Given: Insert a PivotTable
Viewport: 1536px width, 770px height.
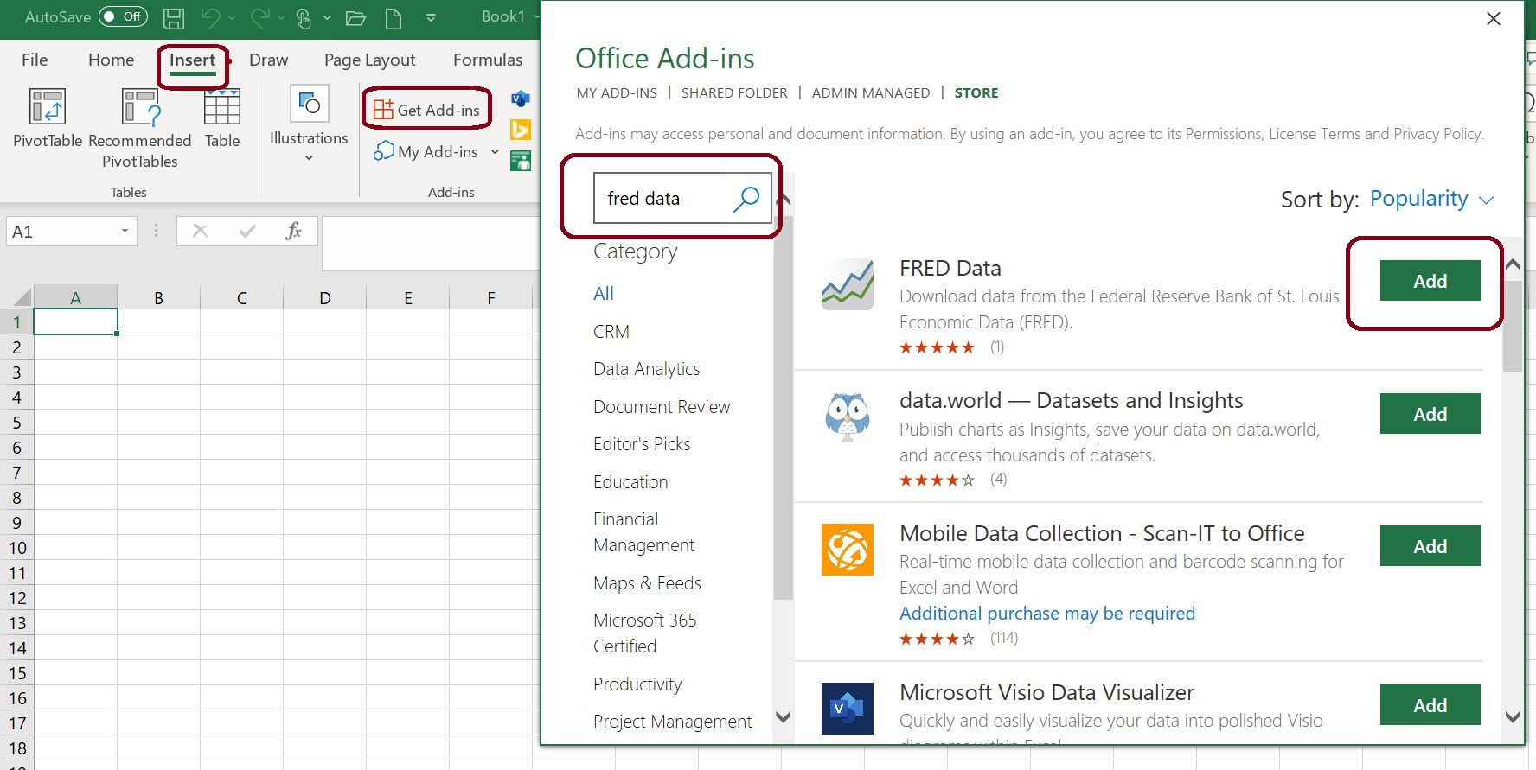Looking at the screenshot, I should tap(48, 118).
